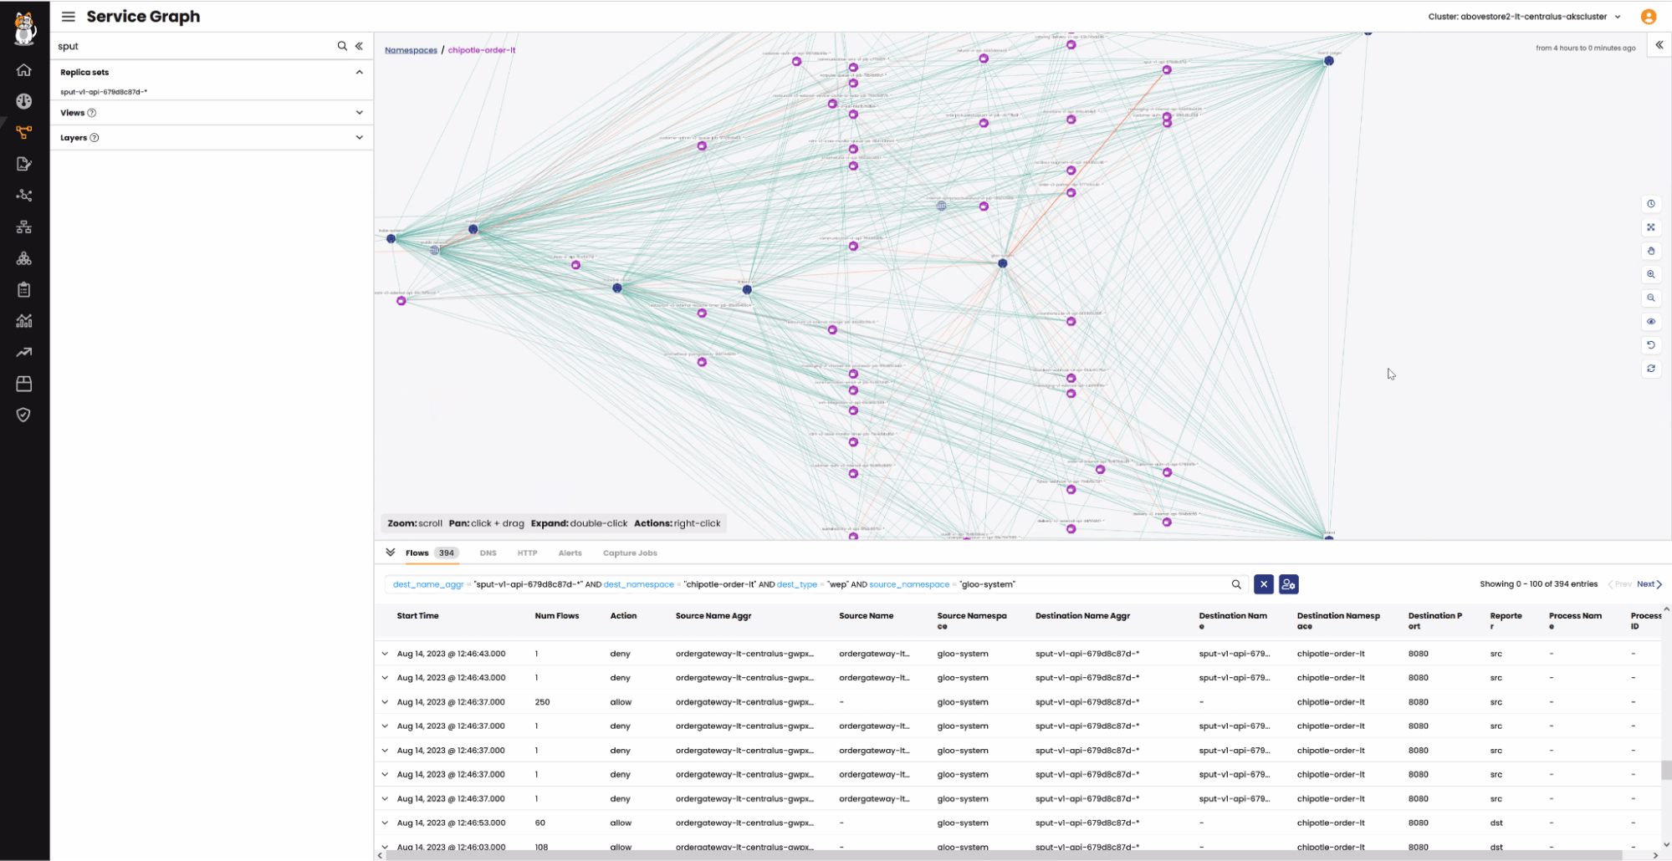
Task: Click the search magnifier next to sput
Action: click(342, 46)
